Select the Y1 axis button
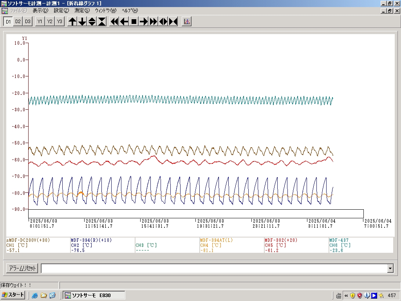Viewport: 401px width, 301px height. pyautogui.click(x=40, y=22)
